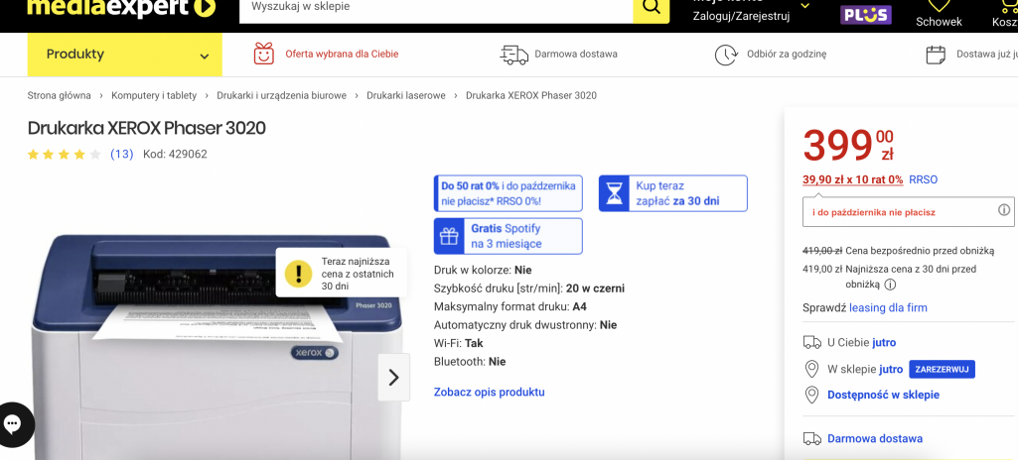Image resolution: width=1018 pixels, height=460 pixels.
Task: Click the purple PLUS badge
Action: pyautogui.click(x=866, y=15)
